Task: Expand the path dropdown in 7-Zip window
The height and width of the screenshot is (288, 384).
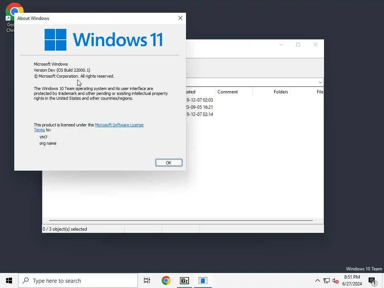Action: [320, 82]
